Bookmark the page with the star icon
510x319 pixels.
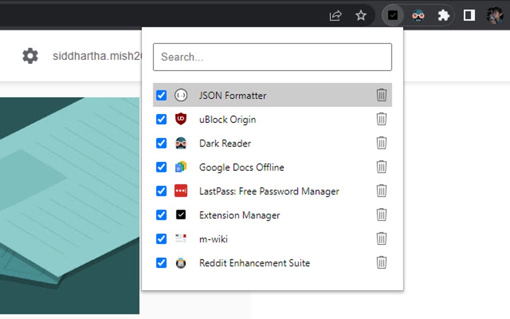point(360,15)
